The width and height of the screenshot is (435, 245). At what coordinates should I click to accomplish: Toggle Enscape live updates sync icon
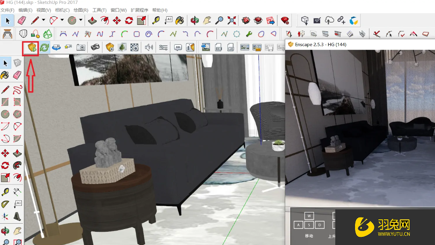pyautogui.click(x=44, y=48)
